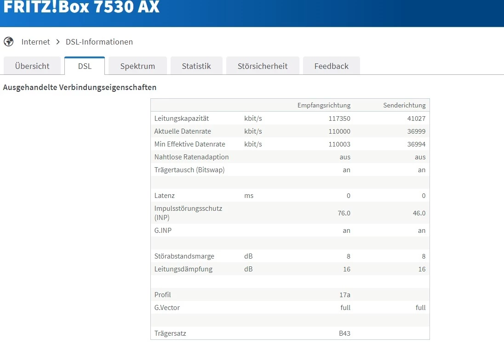This screenshot has height=344, width=504.
Task: Click the Impulsstörungsschutz (INP) row label
Action: [x=188, y=213]
